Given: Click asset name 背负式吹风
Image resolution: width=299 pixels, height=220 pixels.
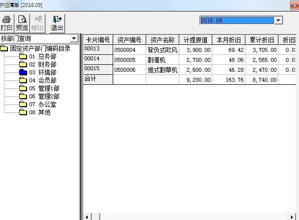Looking at the screenshot, I should click(162, 50).
